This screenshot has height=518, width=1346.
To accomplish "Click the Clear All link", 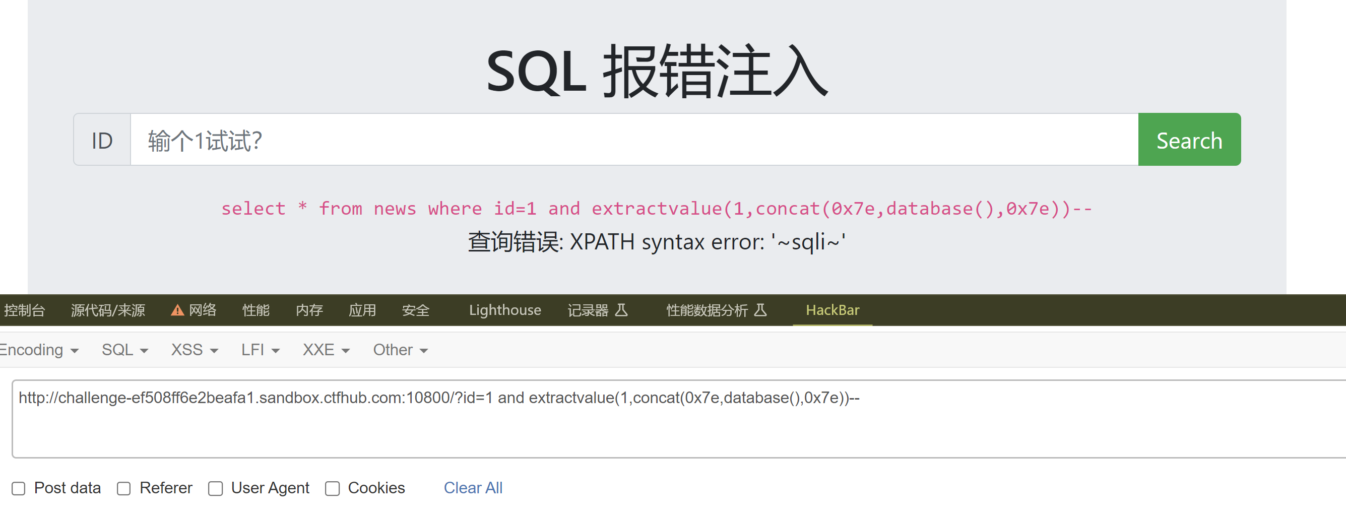I will 473,488.
